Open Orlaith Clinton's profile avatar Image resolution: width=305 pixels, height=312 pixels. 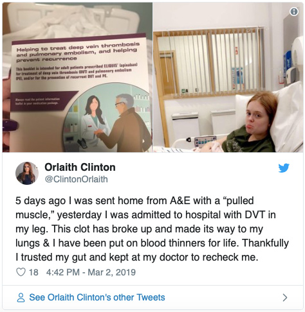(27, 173)
